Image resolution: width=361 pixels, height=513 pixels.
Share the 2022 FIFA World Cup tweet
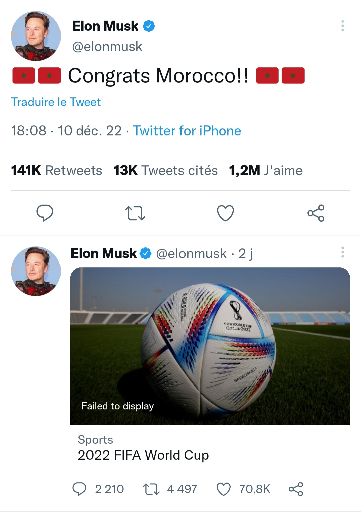(296, 489)
